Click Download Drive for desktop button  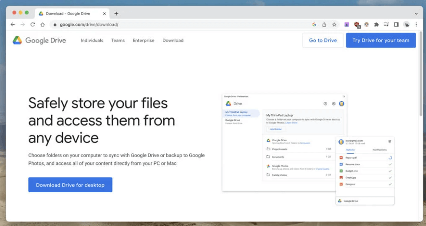pos(70,185)
